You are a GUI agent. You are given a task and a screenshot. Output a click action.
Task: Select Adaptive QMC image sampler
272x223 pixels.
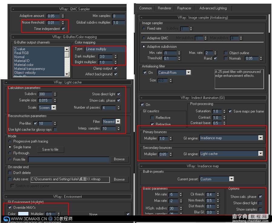tap(144, 38)
